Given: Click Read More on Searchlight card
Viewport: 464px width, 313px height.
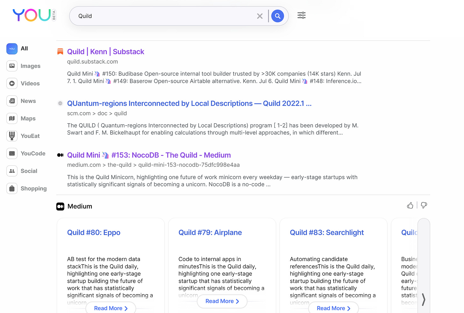Looking at the screenshot, I should (x=333, y=308).
